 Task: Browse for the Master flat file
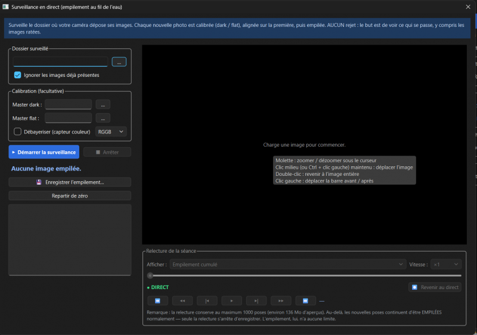click(103, 118)
